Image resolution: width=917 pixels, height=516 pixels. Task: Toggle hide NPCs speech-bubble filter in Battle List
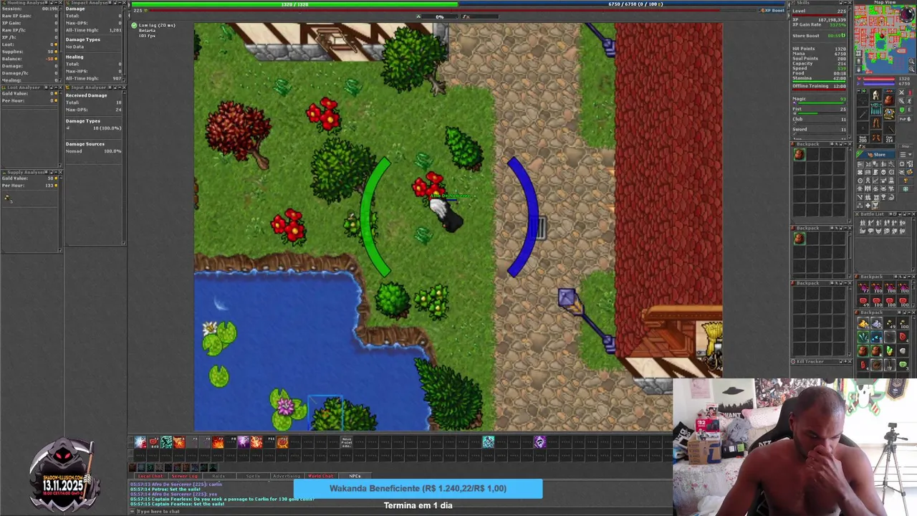[x=870, y=230]
